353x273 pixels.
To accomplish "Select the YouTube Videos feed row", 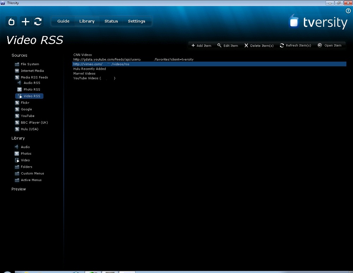I will click(209, 79).
